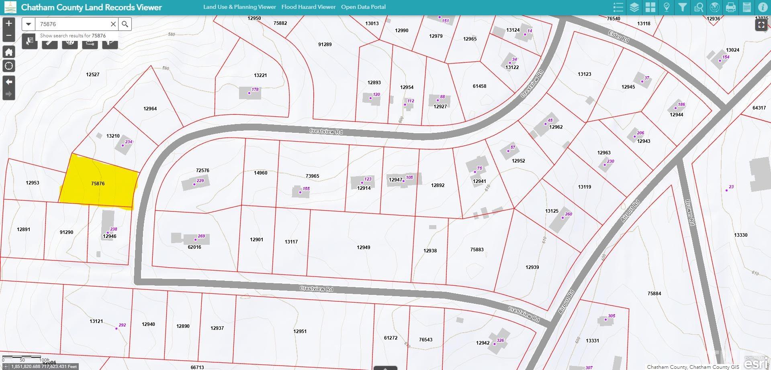Clear the search box text

[x=113, y=24]
